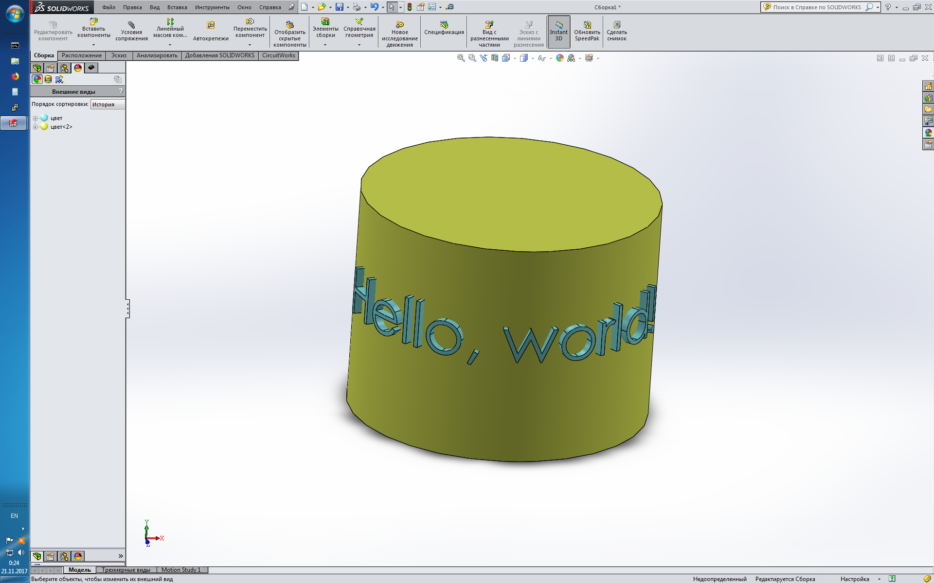The image size is (934, 583).
Task: Expand the цвет<2> tree node
Action: point(35,127)
